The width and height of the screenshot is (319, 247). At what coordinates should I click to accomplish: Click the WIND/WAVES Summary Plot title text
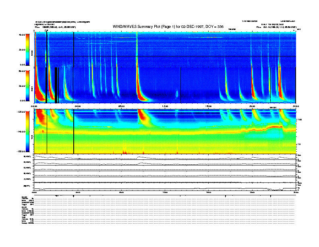point(168,27)
